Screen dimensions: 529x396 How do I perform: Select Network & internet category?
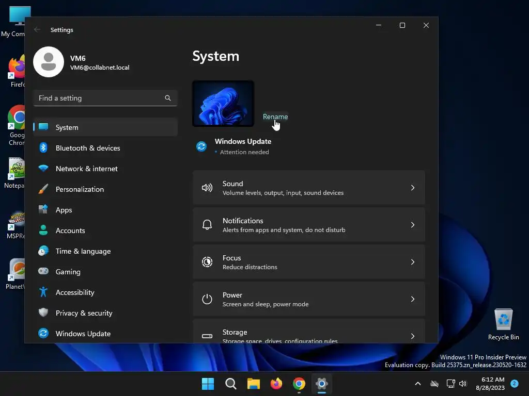105,169
